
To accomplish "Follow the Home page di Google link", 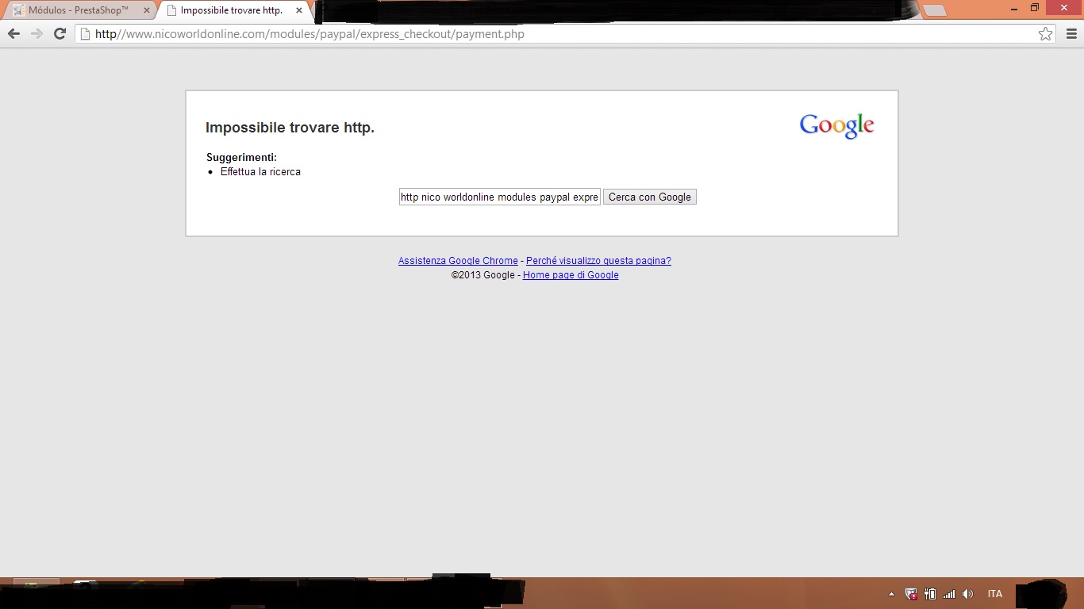I will click(571, 275).
